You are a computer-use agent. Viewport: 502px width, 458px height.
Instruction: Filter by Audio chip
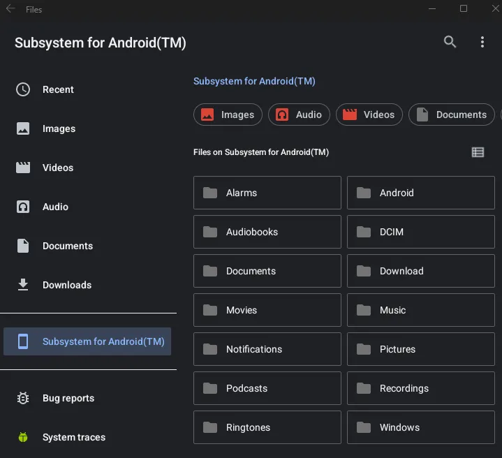299,114
